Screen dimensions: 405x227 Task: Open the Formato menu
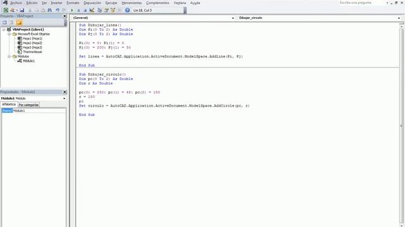click(x=73, y=3)
